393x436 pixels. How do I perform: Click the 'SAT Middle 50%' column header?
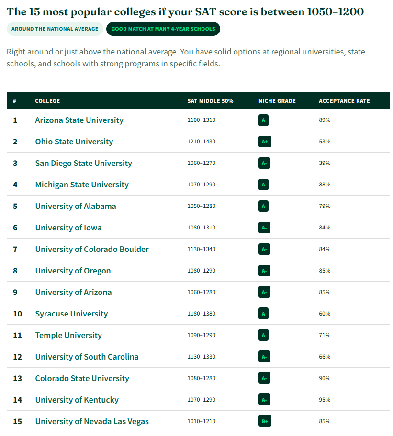210,101
